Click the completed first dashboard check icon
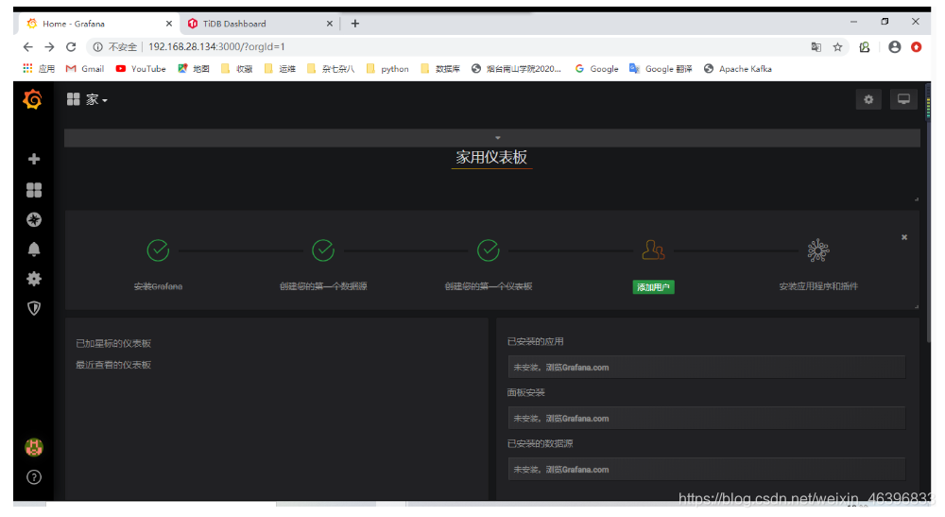 (x=489, y=250)
